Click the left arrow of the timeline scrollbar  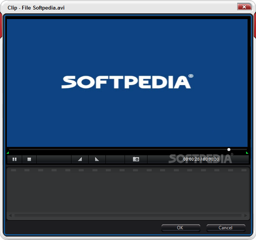(10, 216)
